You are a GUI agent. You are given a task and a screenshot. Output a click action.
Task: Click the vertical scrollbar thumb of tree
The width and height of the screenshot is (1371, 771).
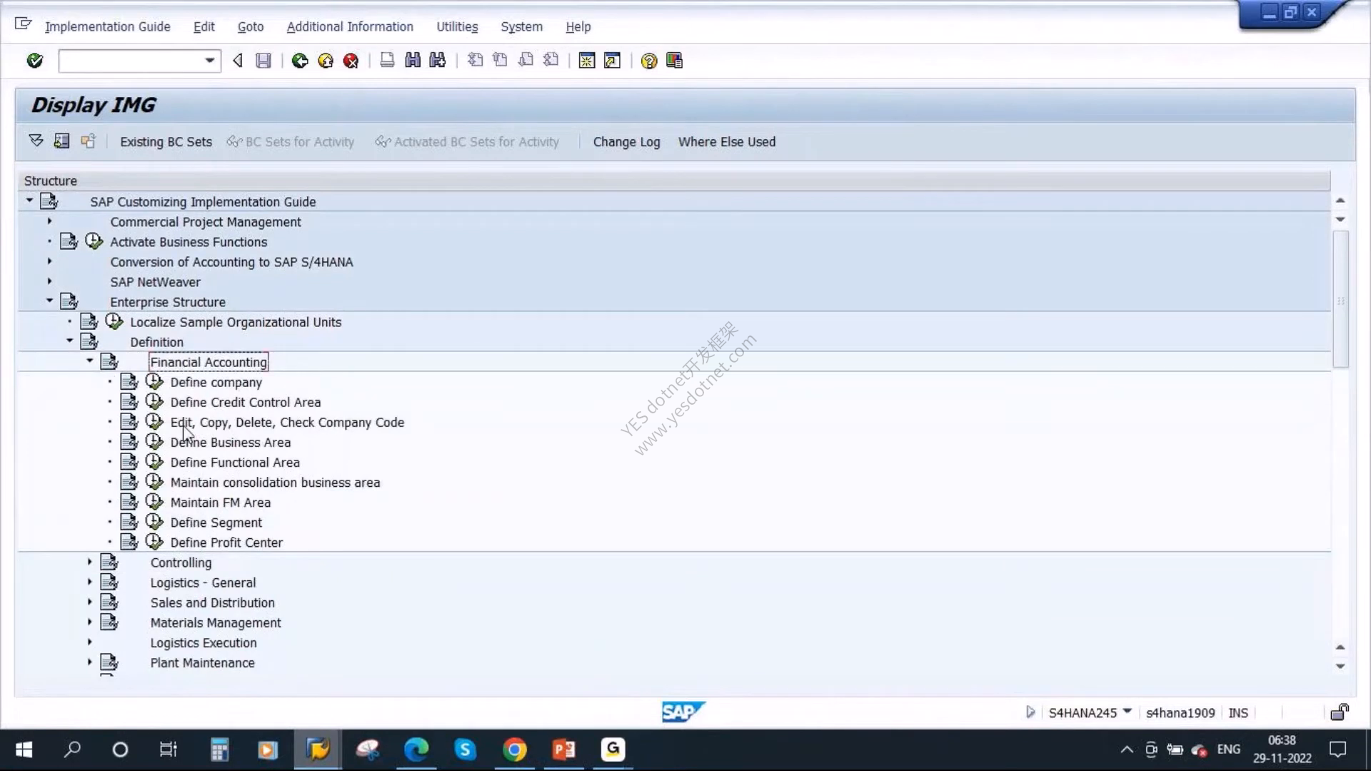pos(1340,299)
